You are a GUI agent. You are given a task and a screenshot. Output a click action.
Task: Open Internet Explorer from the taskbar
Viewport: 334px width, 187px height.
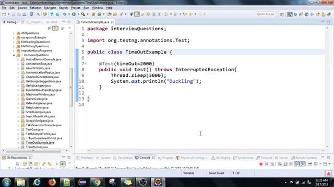pyautogui.click(x=37, y=182)
